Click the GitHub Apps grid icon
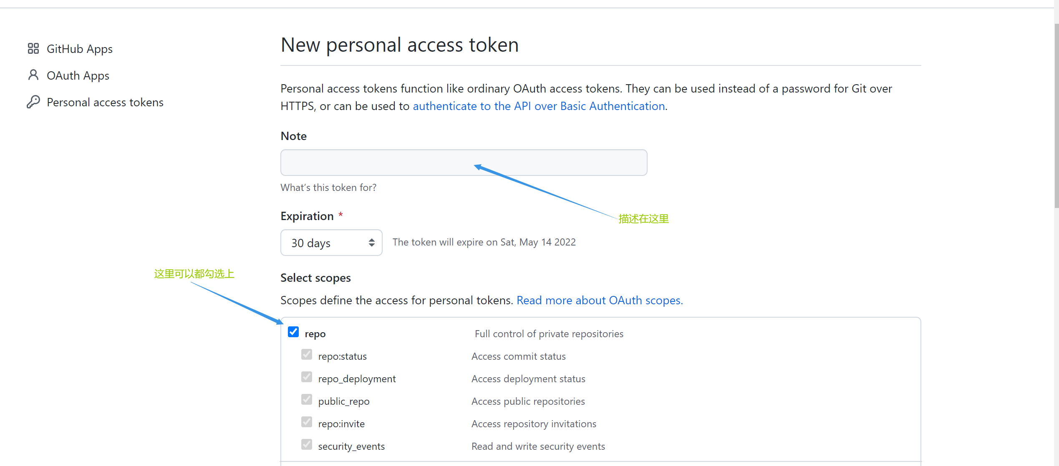 pos(33,49)
